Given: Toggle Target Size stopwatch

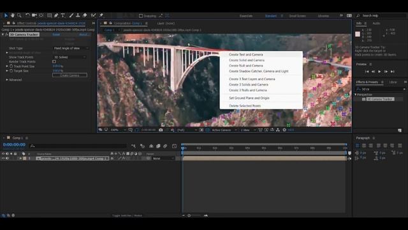Looking at the screenshot, I should click(11, 71).
